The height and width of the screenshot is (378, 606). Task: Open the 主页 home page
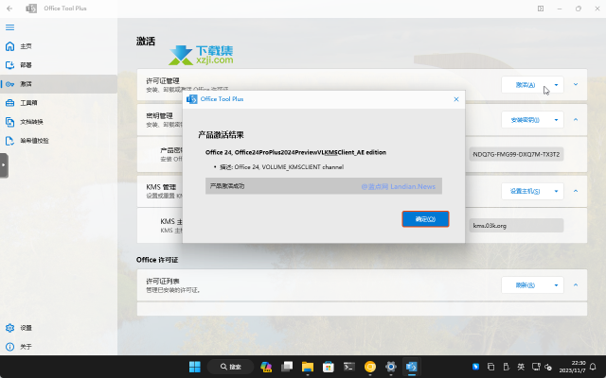click(59, 46)
